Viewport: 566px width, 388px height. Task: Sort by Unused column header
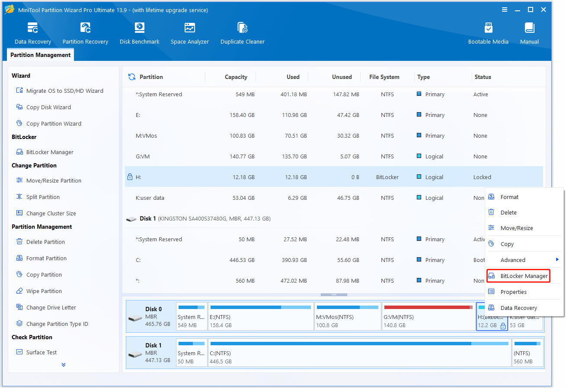[342, 77]
